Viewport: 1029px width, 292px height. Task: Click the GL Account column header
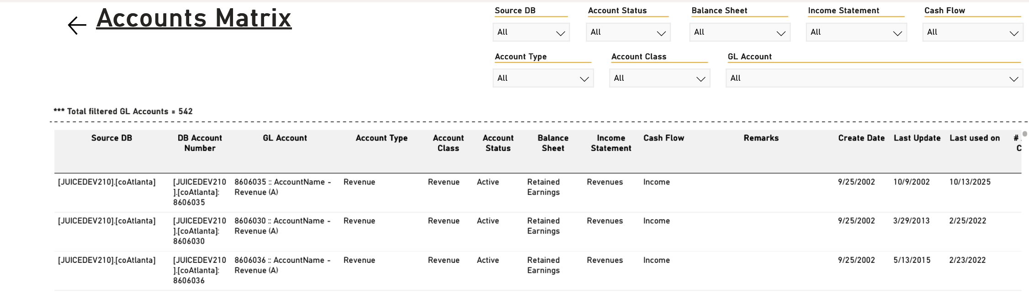point(285,138)
